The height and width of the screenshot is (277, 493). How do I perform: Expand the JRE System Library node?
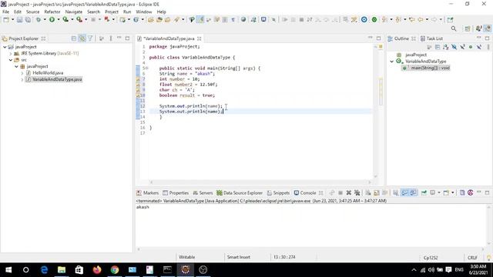[11, 53]
